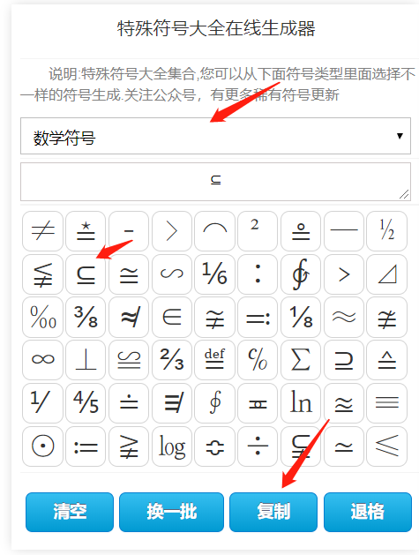Pick the subset-or-equal ⊆ symbol tile
Image resolution: width=419 pixels, height=555 pixels.
[x=86, y=274]
